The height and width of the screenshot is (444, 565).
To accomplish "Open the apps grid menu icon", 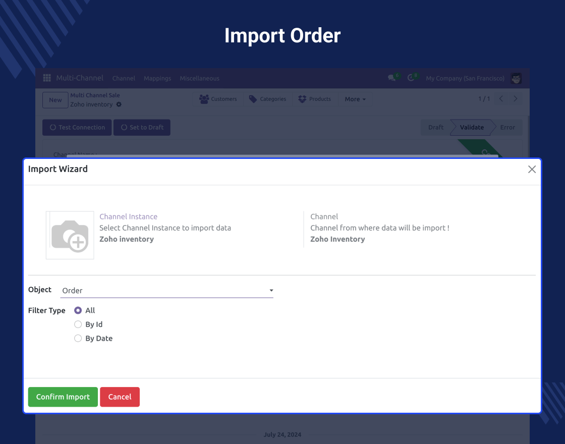I will 47,78.
